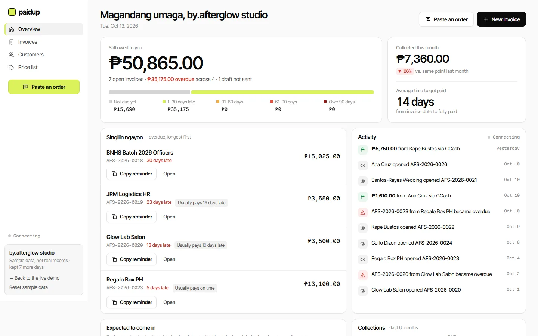Viewport: 538px width, 336px height.
Task: Click Reset sample data
Action: pyautogui.click(x=28, y=287)
